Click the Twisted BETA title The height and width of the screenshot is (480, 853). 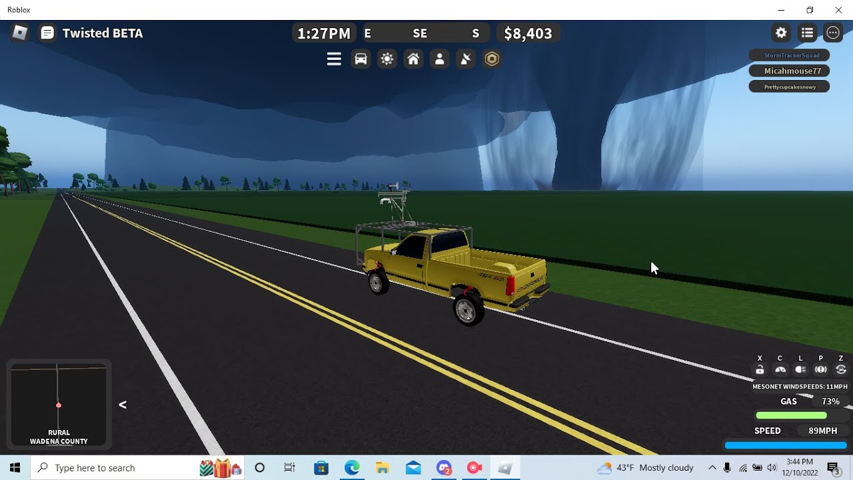point(103,33)
